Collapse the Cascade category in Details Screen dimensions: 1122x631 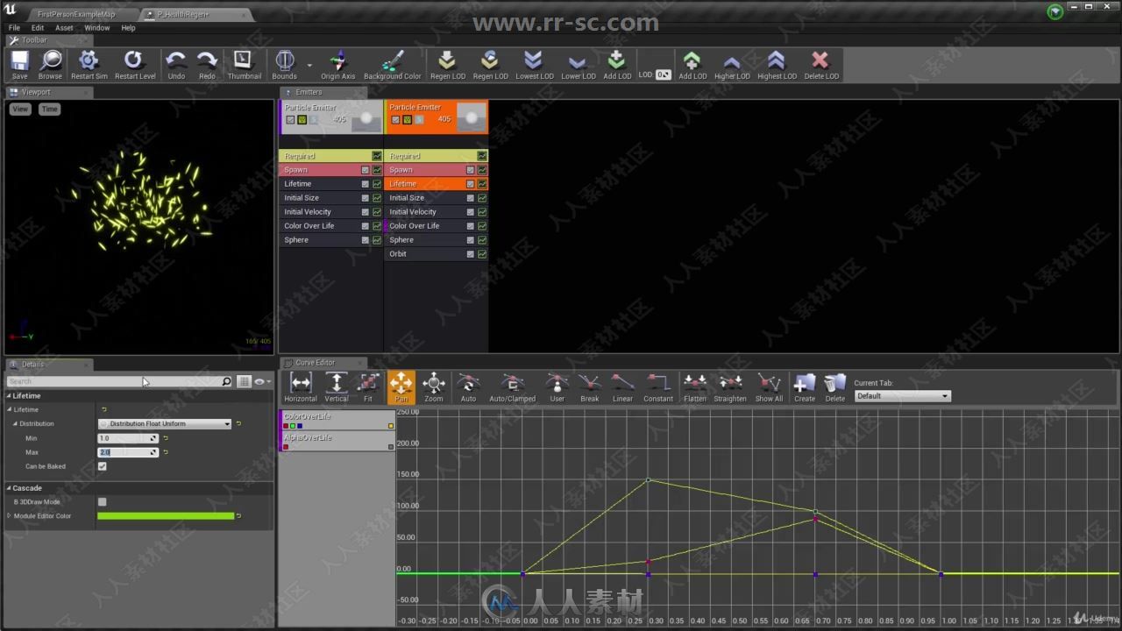tap(10, 488)
